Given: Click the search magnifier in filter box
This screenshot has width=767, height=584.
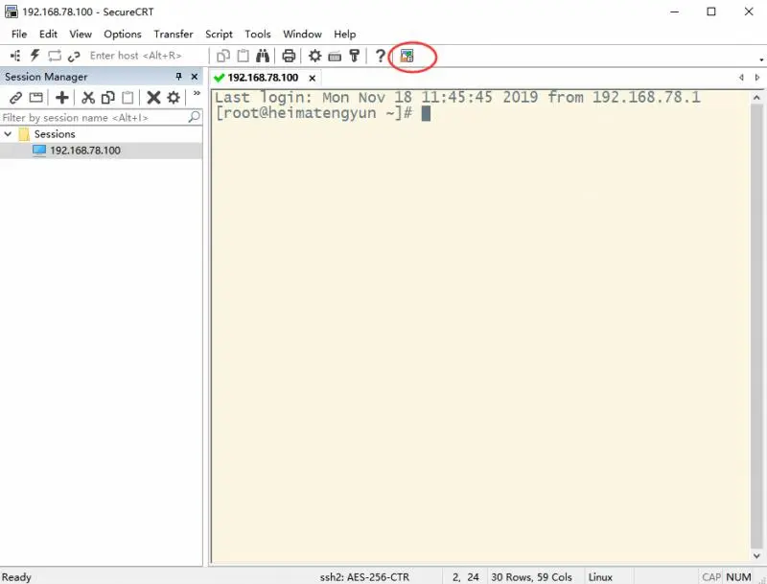Looking at the screenshot, I should pyautogui.click(x=195, y=117).
